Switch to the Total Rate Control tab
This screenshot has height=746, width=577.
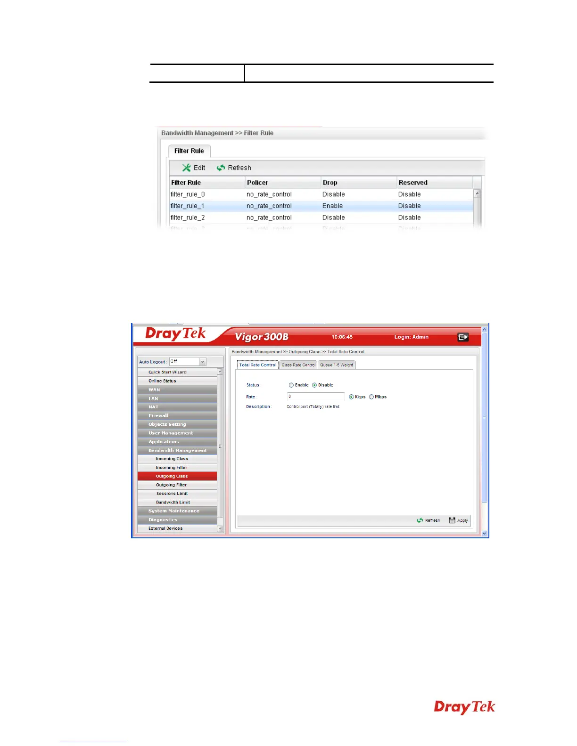tap(258, 365)
